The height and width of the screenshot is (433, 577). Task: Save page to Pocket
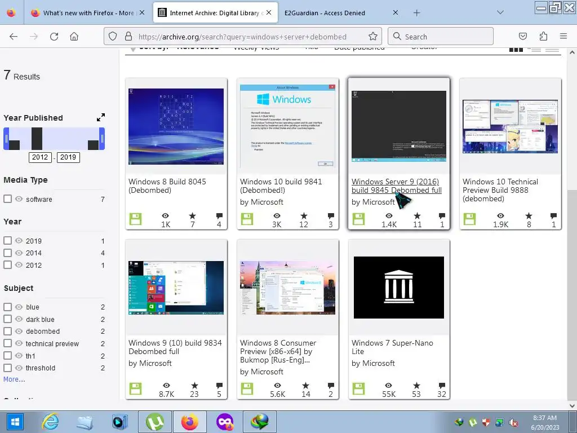(x=522, y=37)
